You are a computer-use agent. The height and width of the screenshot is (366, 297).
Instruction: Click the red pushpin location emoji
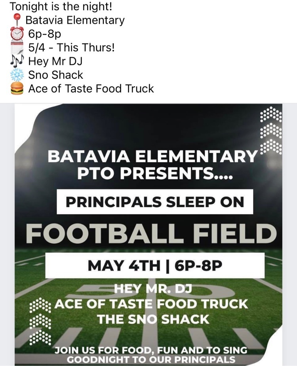click(x=17, y=20)
